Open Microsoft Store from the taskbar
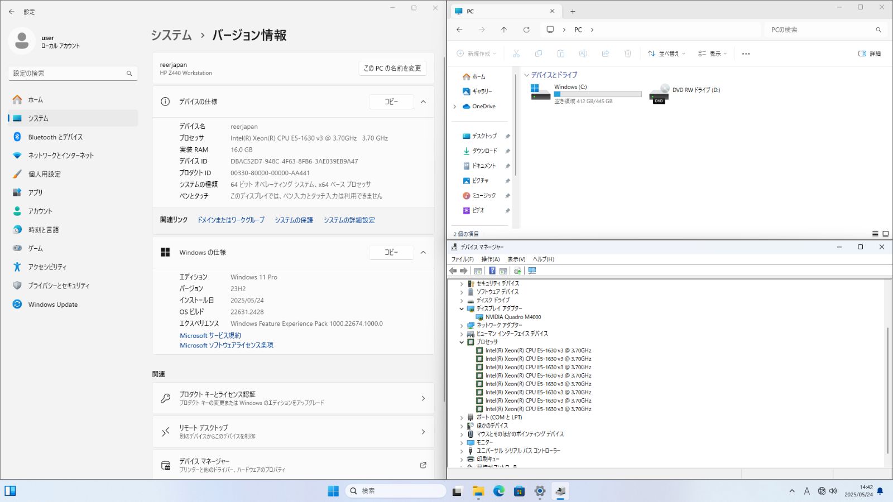Screen dimensions: 893x502 coord(519,491)
